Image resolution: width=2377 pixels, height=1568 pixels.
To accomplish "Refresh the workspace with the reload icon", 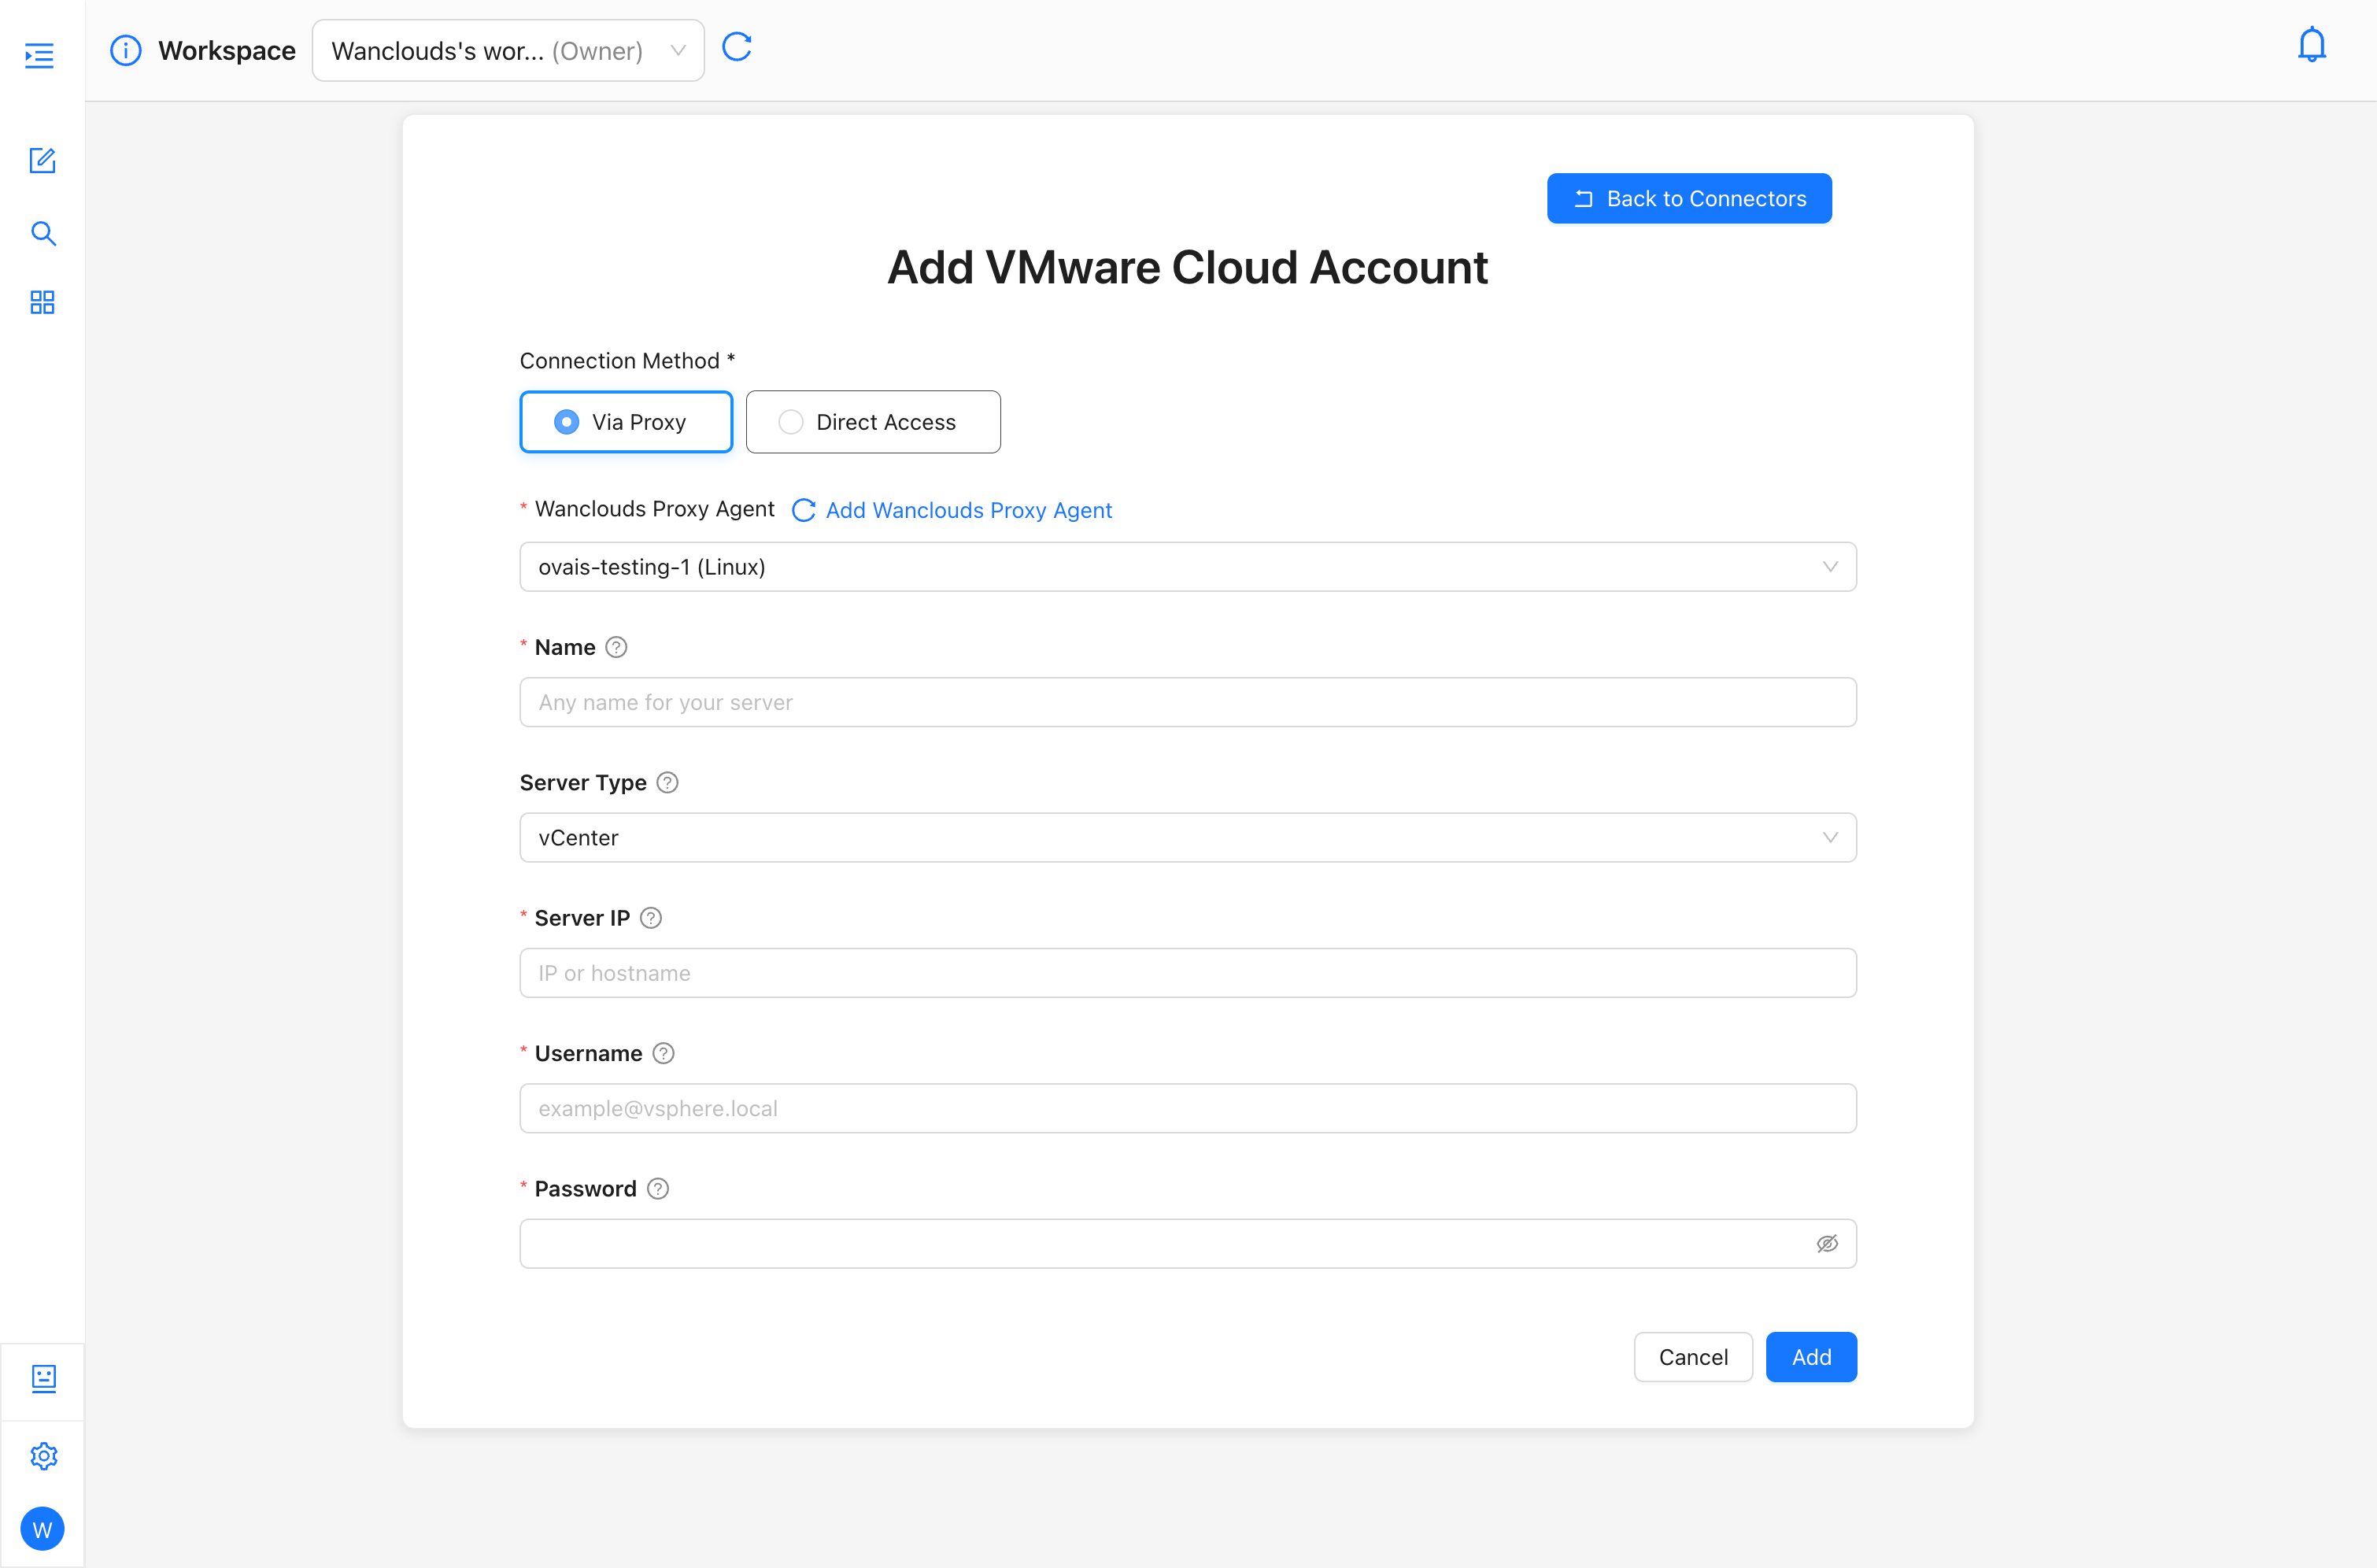I will point(737,47).
